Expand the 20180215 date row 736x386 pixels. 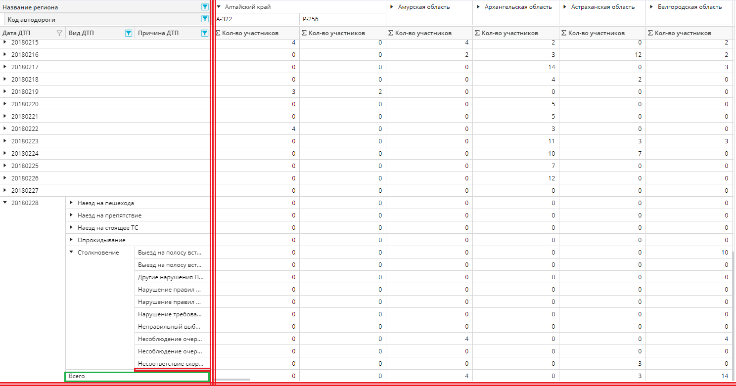tap(5, 43)
